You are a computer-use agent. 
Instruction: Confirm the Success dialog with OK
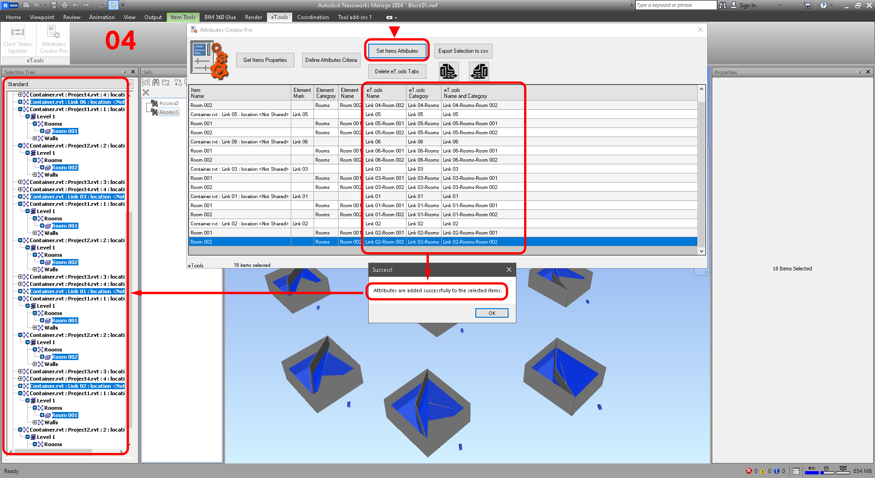click(492, 313)
